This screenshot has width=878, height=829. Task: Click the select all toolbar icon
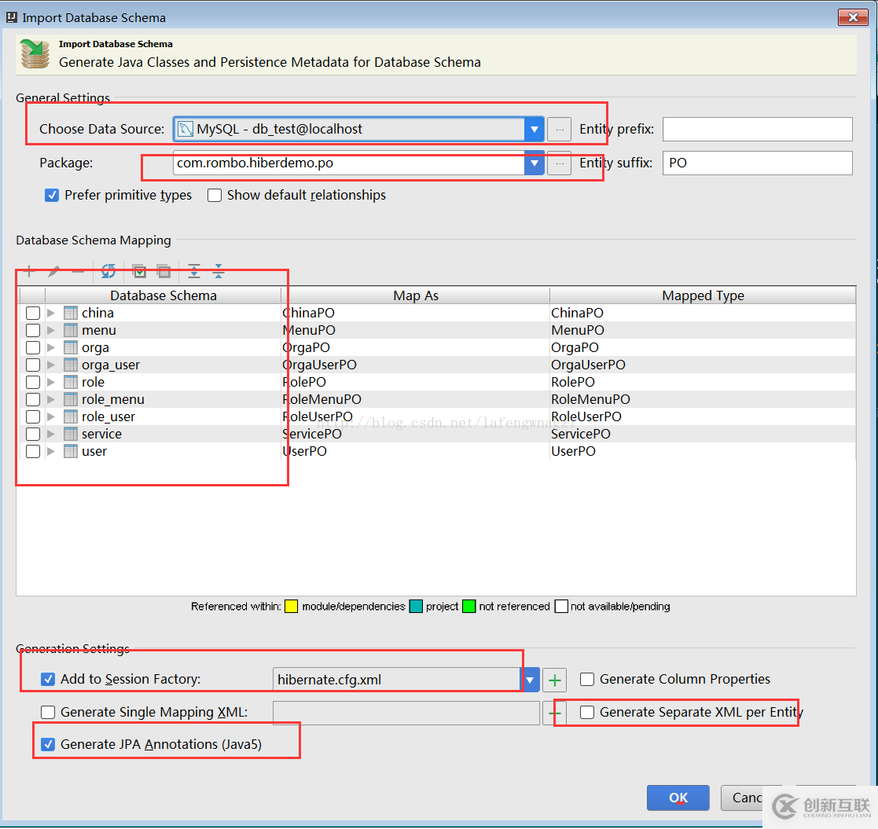[139, 271]
